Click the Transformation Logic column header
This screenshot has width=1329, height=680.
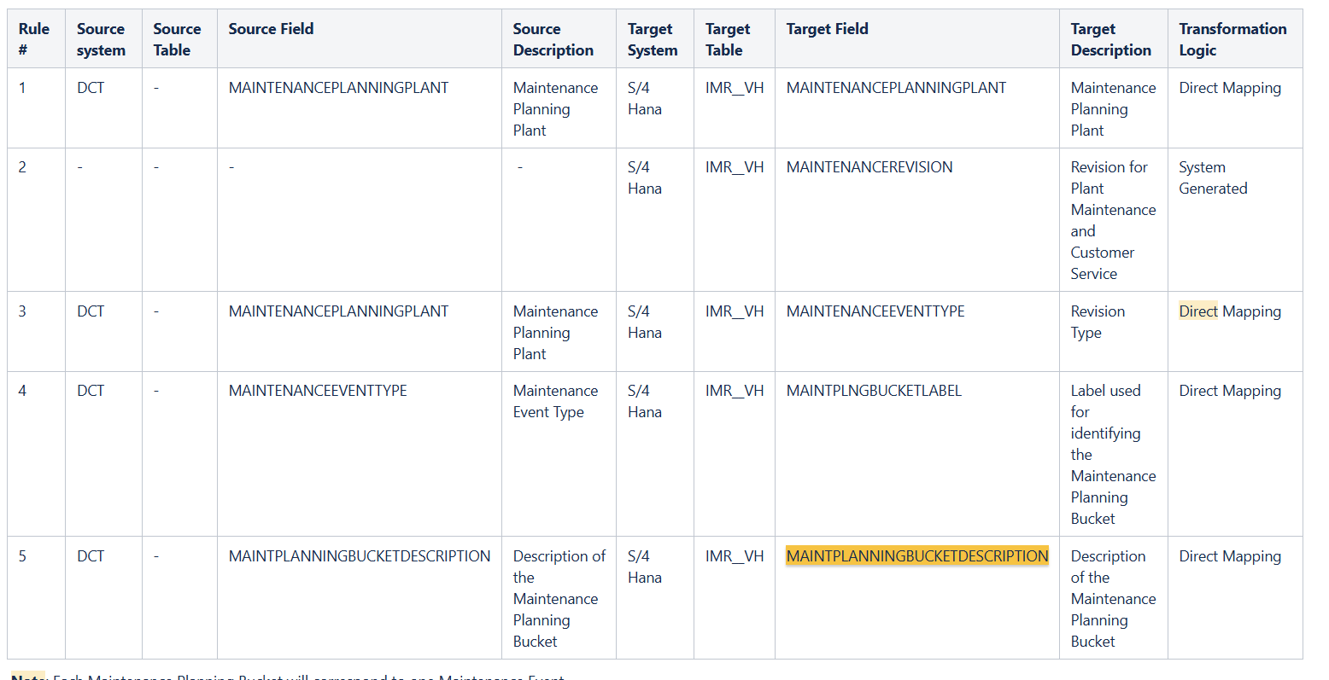pyautogui.click(x=1232, y=39)
